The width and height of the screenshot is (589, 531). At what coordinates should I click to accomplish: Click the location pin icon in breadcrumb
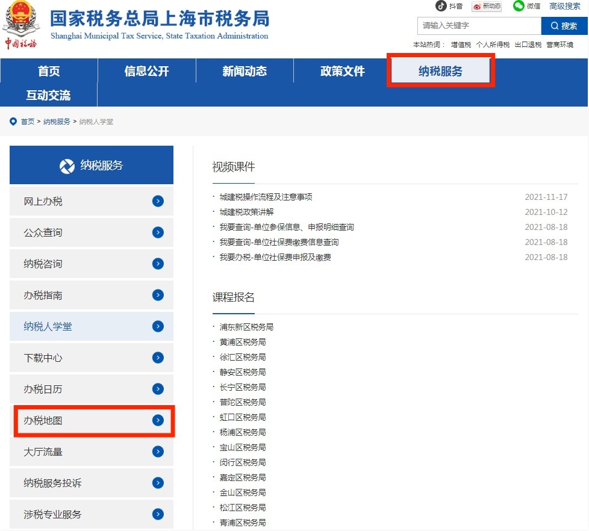point(13,122)
